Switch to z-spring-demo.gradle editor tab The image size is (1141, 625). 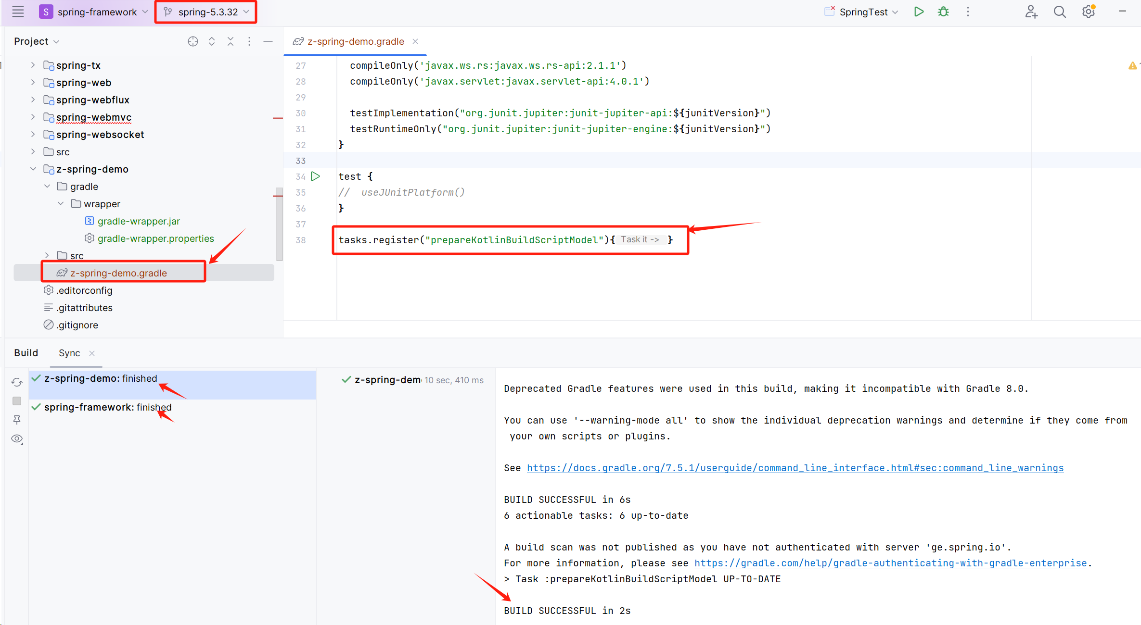pyautogui.click(x=355, y=41)
